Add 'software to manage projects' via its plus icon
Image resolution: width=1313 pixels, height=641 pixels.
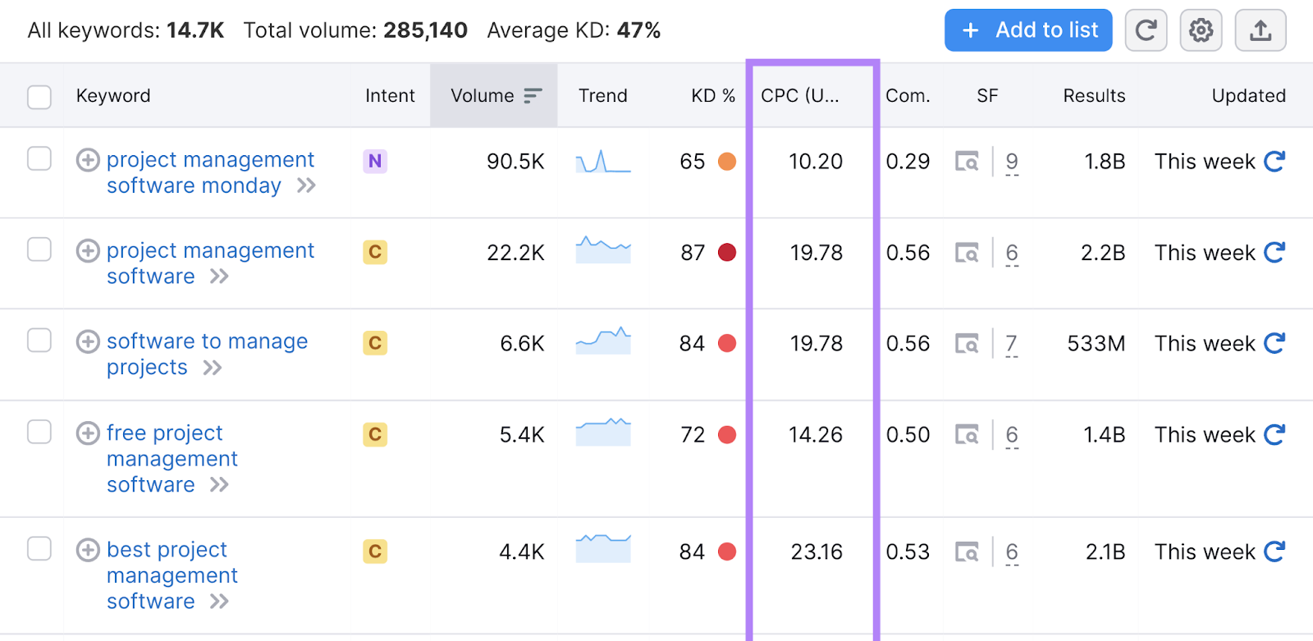[x=88, y=341]
